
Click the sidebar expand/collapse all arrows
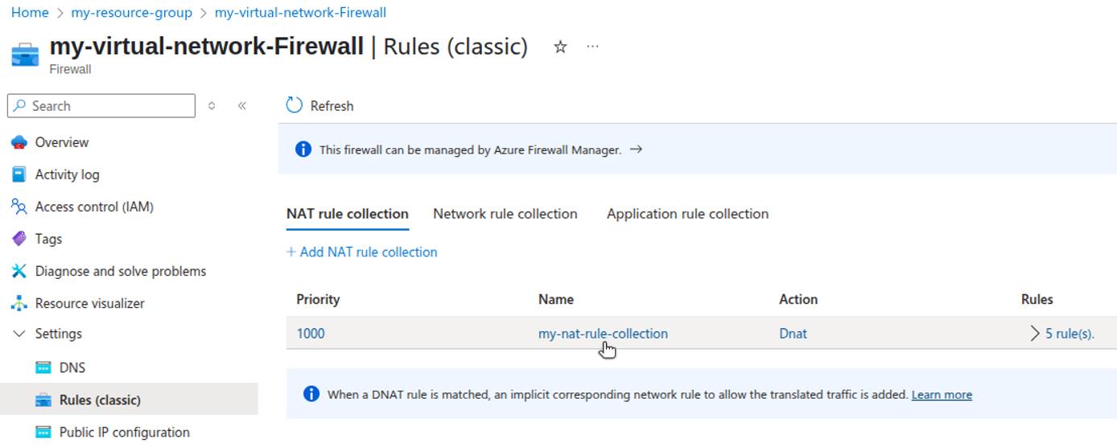212,105
